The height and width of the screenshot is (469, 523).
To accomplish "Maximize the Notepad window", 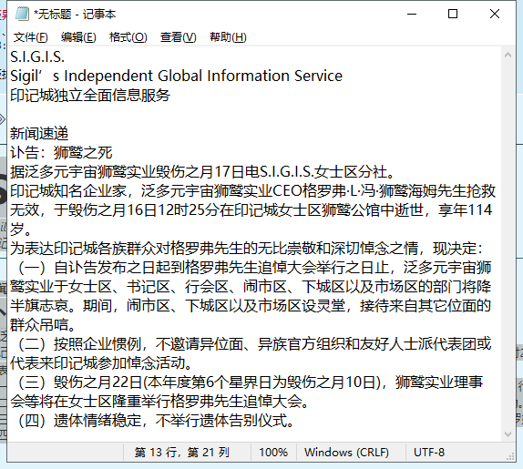I will pyautogui.click(x=453, y=14).
